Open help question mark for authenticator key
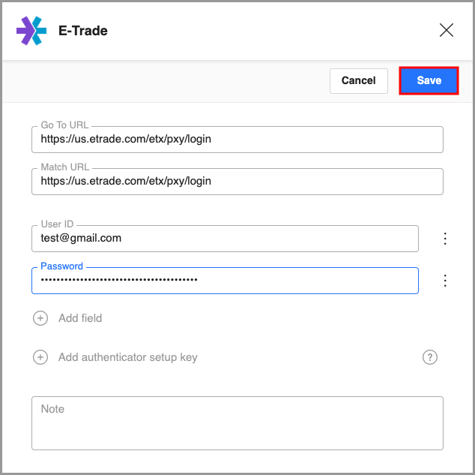 point(430,357)
